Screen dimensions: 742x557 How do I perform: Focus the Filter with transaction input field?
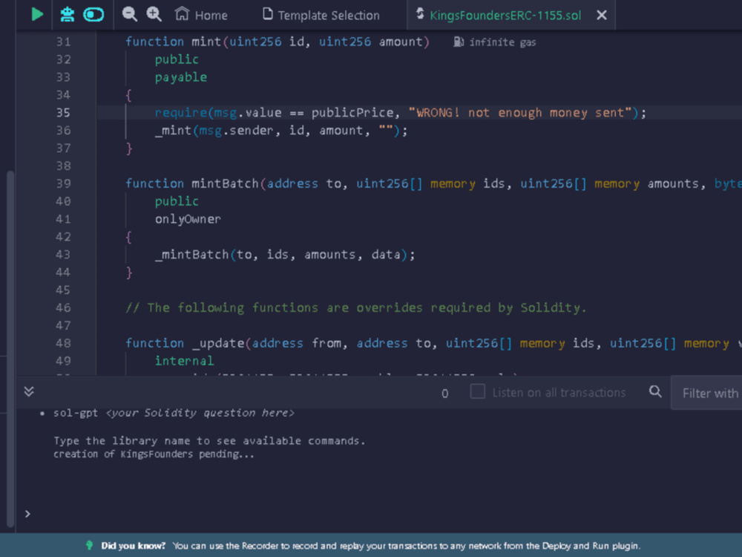tap(706, 393)
